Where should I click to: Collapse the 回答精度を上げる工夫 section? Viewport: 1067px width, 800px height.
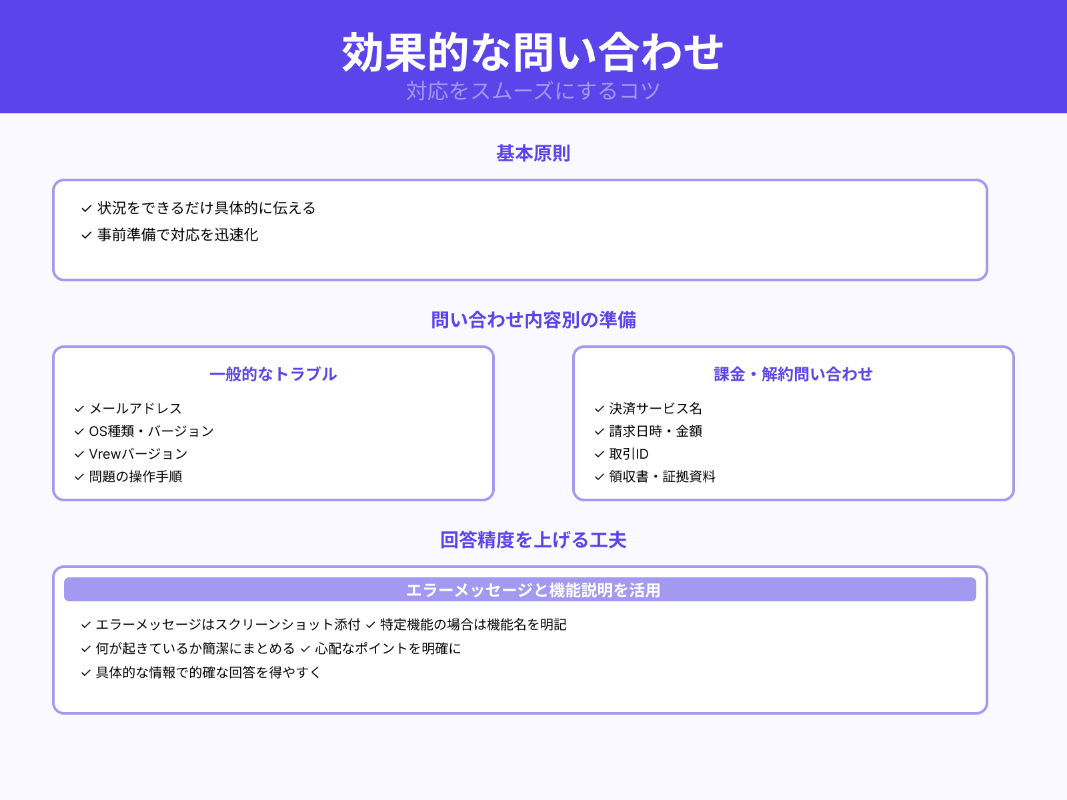pos(533,541)
